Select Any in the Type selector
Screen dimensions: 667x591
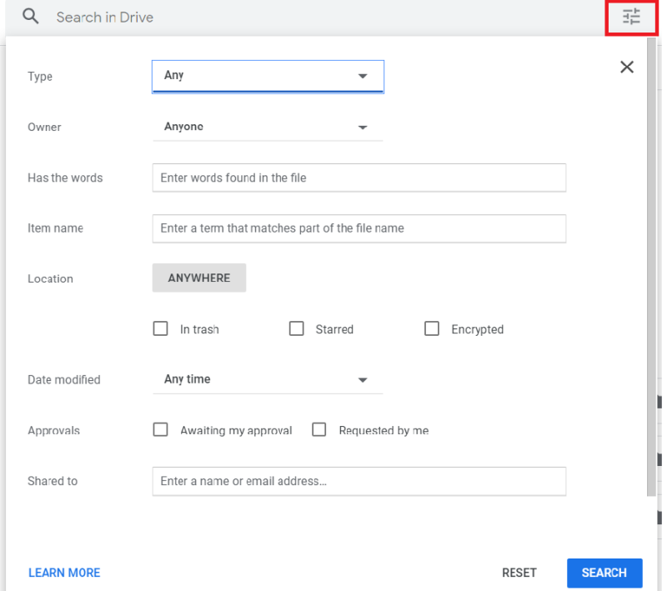(267, 76)
